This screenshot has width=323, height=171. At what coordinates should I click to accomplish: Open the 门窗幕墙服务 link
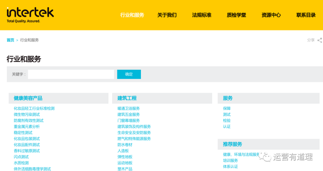tap(129, 121)
